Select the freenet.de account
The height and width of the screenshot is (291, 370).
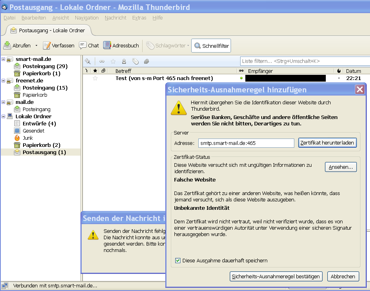point(29,80)
